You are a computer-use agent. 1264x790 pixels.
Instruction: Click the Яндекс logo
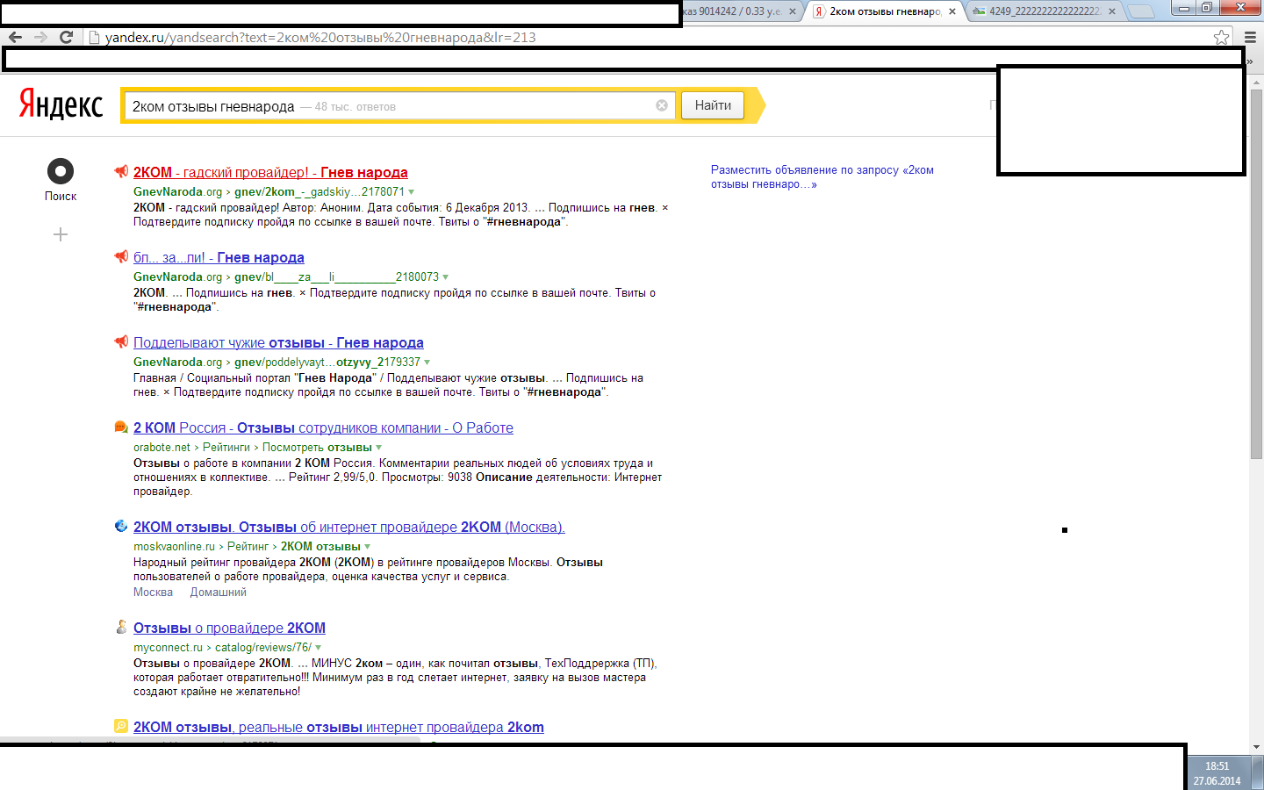tap(61, 104)
